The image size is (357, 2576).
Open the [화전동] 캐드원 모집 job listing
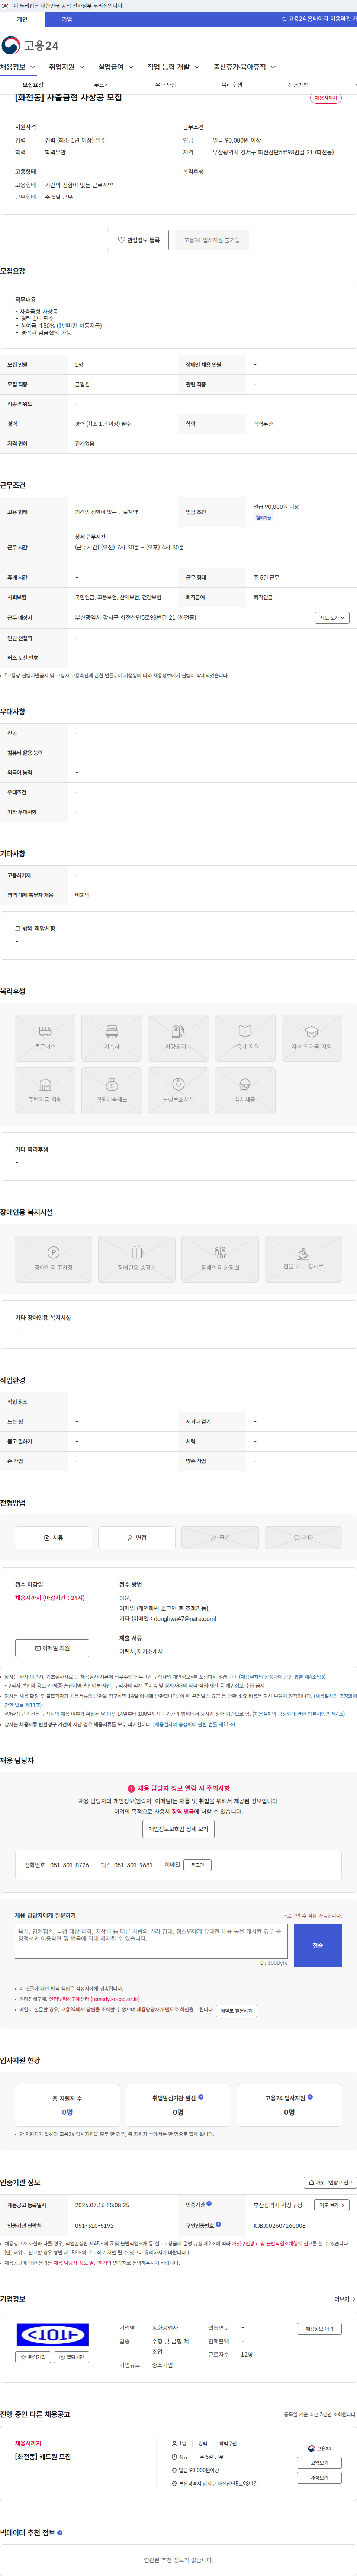point(43,2457)
